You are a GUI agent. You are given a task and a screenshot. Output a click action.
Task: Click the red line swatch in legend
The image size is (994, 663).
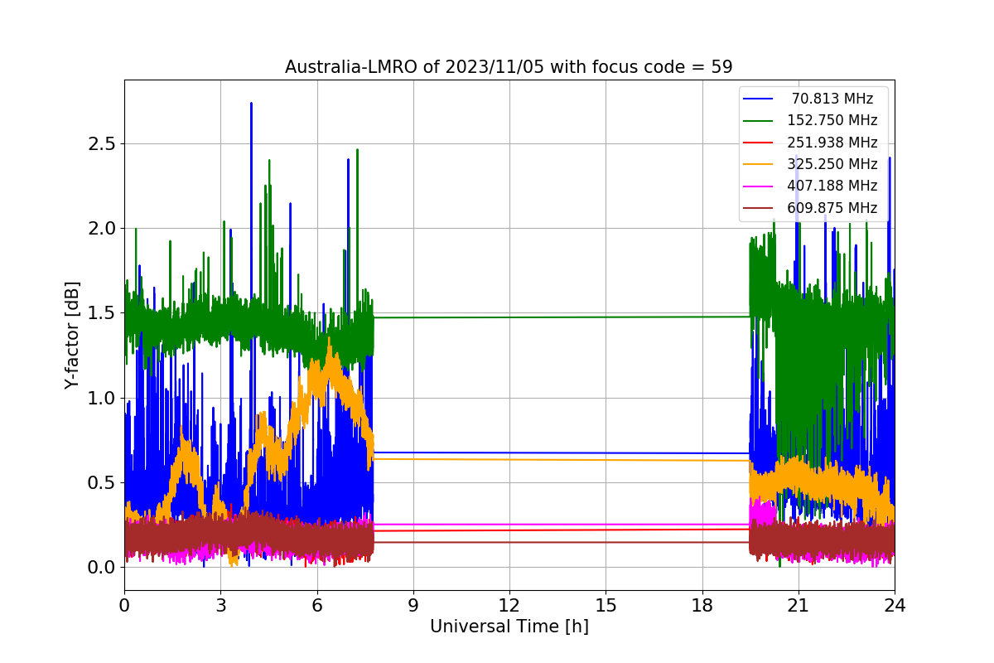pyautogui.click(x=759, y=143)
